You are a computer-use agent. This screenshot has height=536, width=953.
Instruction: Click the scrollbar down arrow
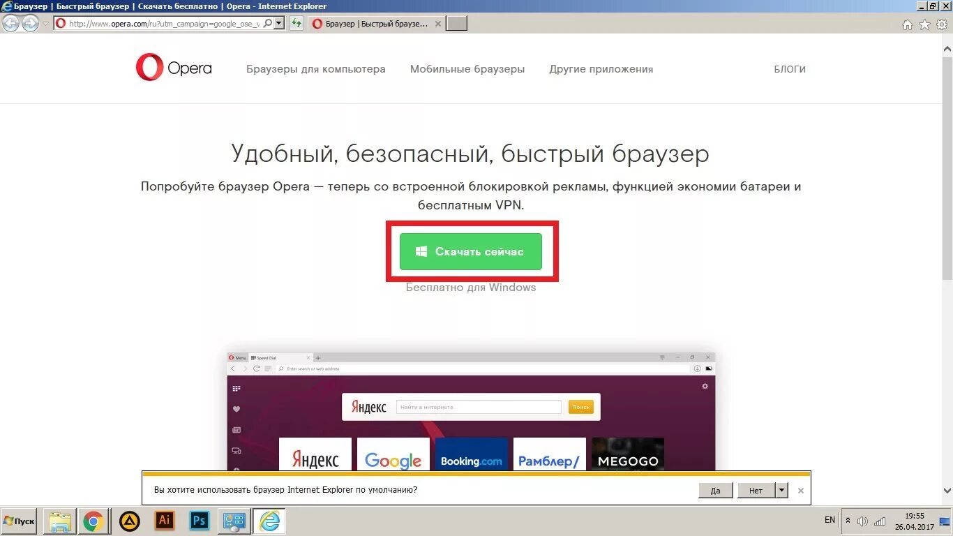(x=947, y=491)
